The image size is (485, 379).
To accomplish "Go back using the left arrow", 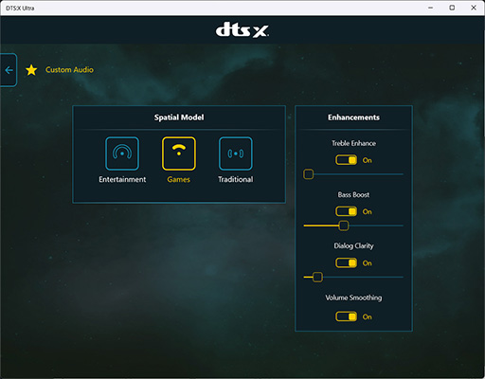I will click(x=9, y=70).
